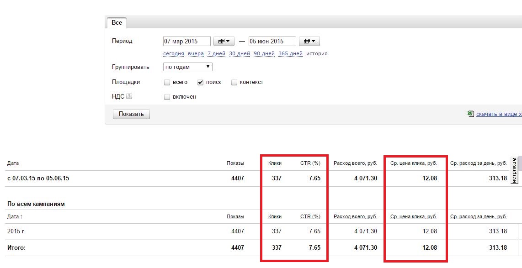
Task: Click 7.65 in the 2015 г. row
Action: click(x=314, y=231)
